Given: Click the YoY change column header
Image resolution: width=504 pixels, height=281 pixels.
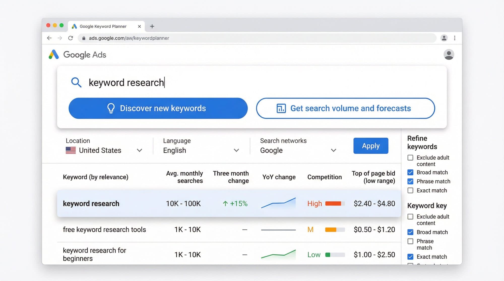Looking at the screenshot, I should click(279, 177).
